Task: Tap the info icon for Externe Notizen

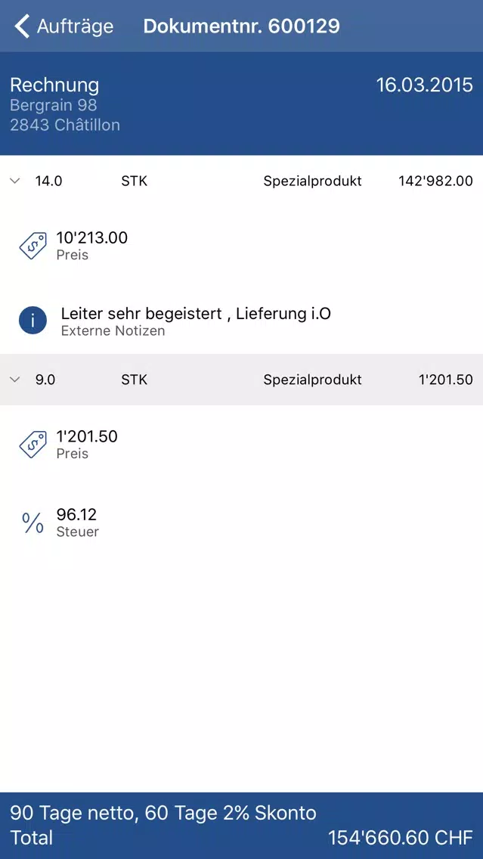Action: [33, 321]
